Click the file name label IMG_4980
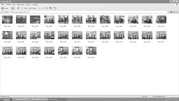 [x=35, y=57]
